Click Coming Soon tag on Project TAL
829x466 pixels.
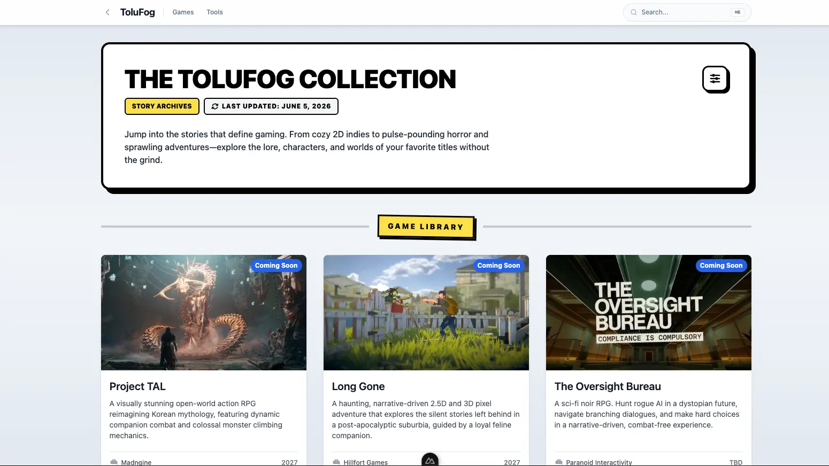(x=276, y=266)
